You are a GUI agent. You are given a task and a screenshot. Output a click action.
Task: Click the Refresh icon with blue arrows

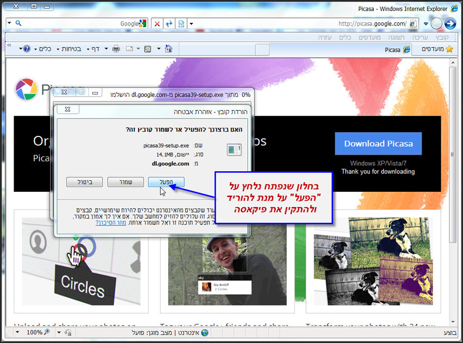click(x=169, y=23)
